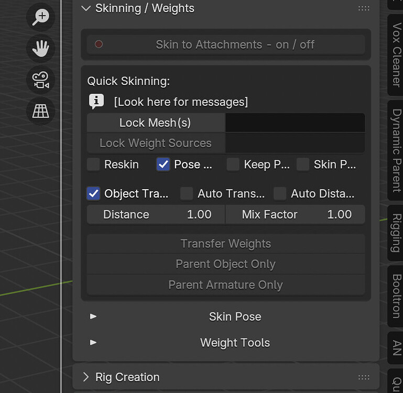Image resolution: width=403 pixels, height=393 pixels.
Task: Click the info message speech bubble icon
Action: tap(96, 101)
